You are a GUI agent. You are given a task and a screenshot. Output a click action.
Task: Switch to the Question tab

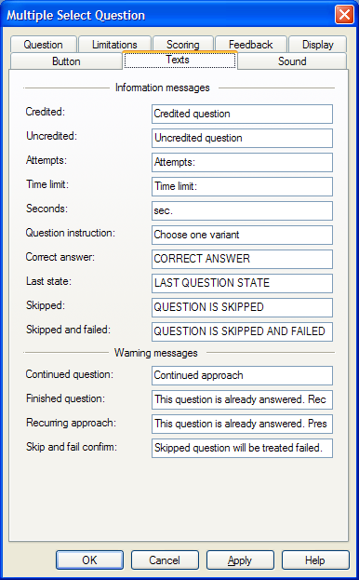coord(44,45)
